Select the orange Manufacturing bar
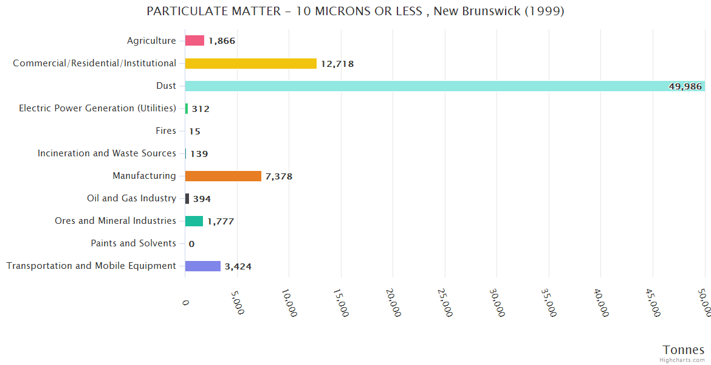 pos(223,176)
